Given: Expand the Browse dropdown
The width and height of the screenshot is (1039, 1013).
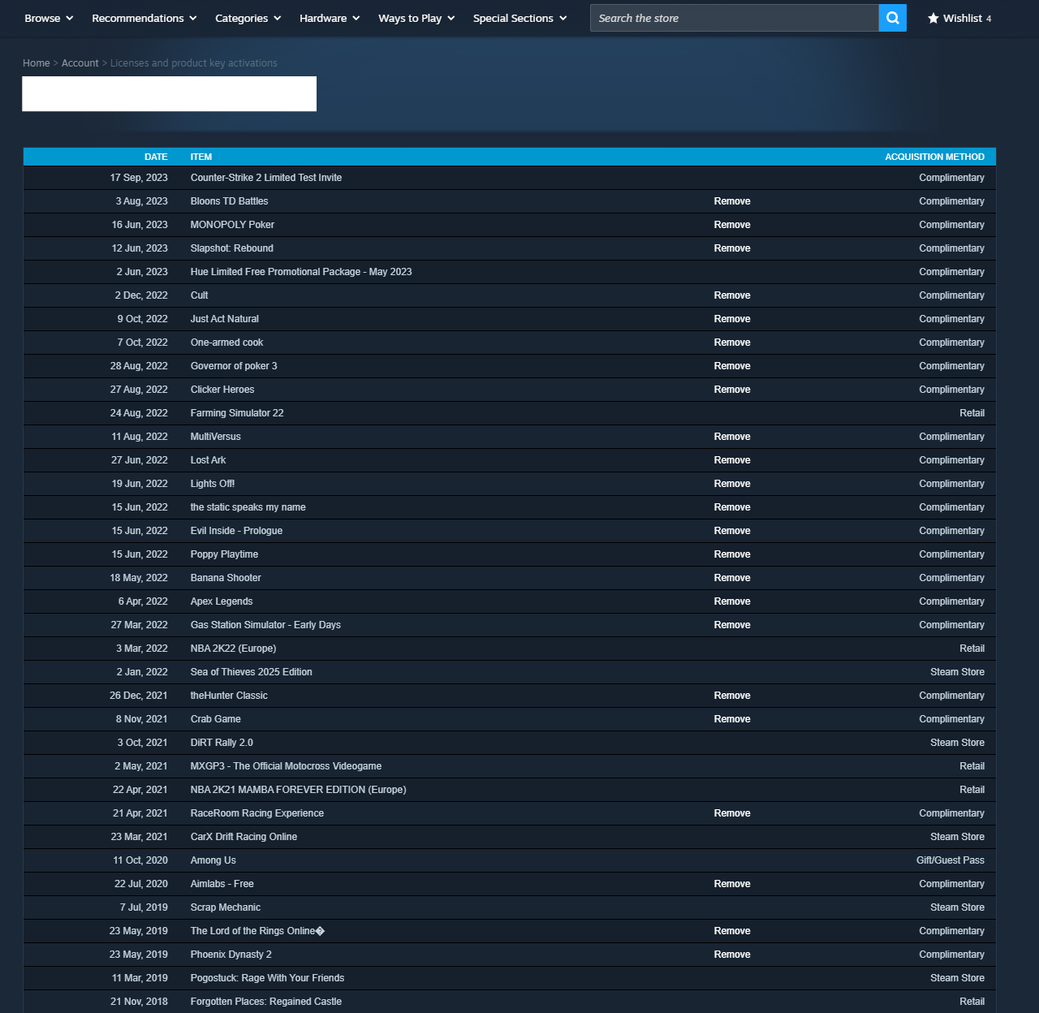Looking at the screenshot, I should 47,18.
